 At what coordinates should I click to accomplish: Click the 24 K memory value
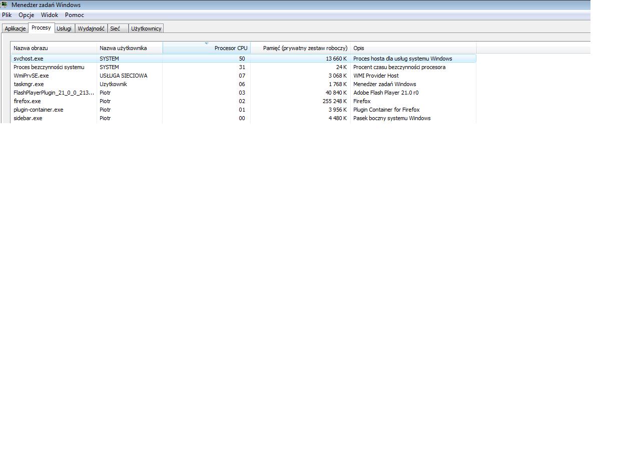click(341, 67)
